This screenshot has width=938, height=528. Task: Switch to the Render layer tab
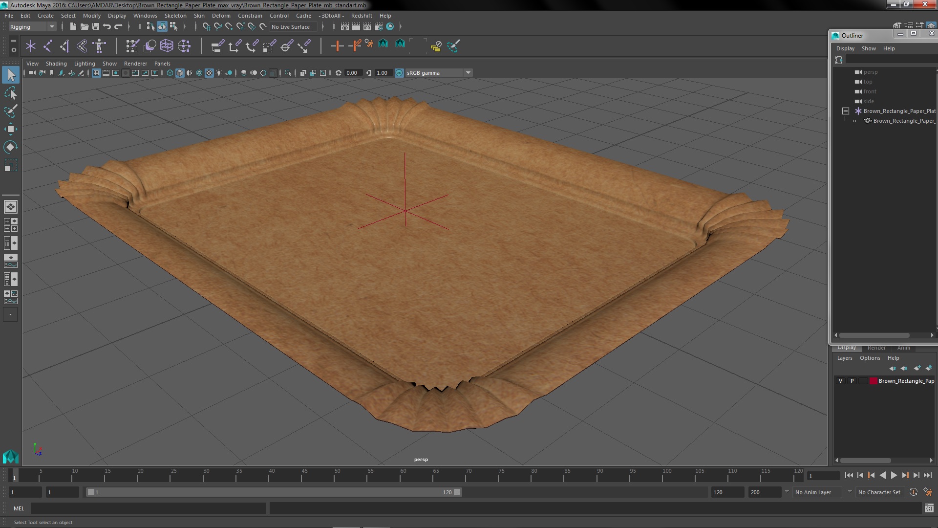click(x=876, y=348)
